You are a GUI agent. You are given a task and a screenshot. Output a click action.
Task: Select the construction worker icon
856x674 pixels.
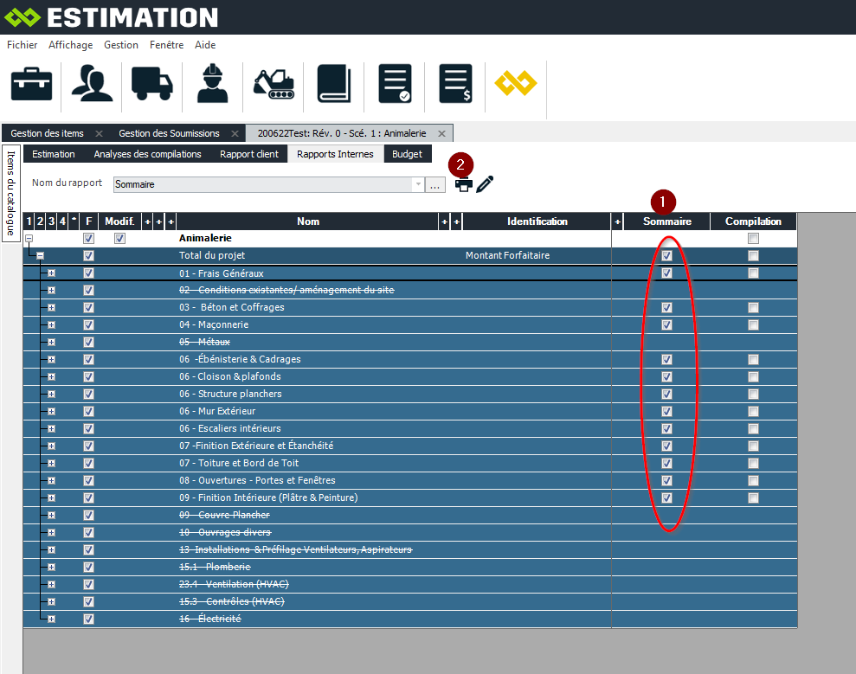point(212,84)
